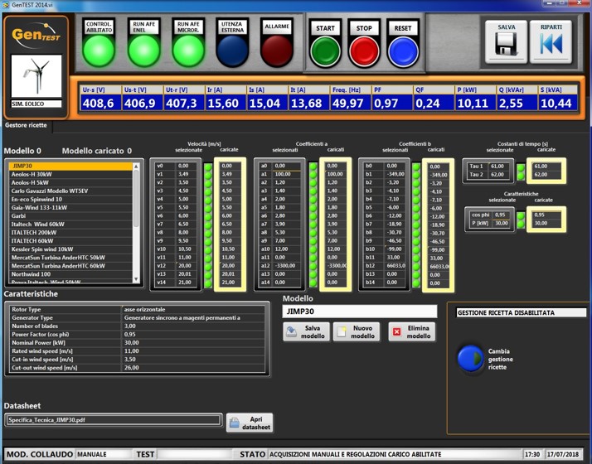
Task: Toggle the Cambia gestione ricette switch
Action: click(470, 357)
